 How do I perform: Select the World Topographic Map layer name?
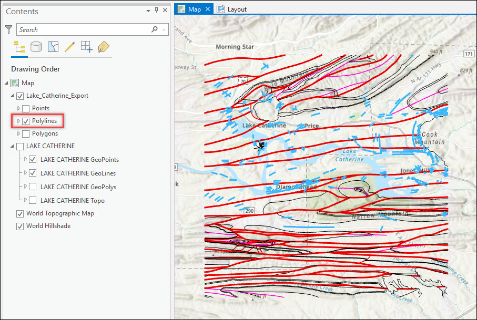tap(60, 213)
